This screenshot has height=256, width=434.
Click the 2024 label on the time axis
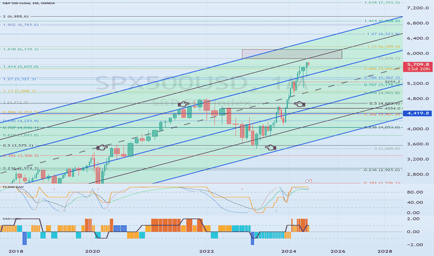[288, 251]
